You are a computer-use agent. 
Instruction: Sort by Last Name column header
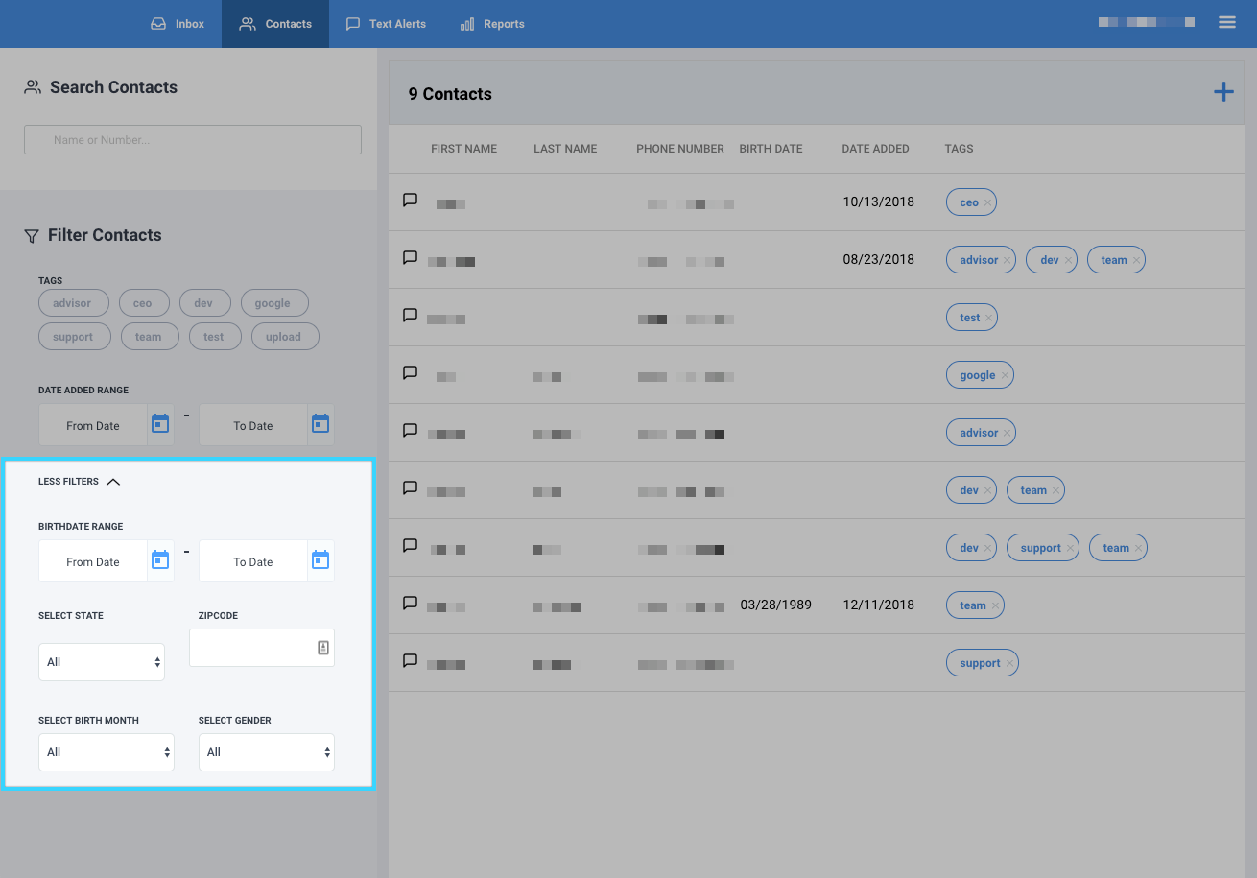[565, 149]
